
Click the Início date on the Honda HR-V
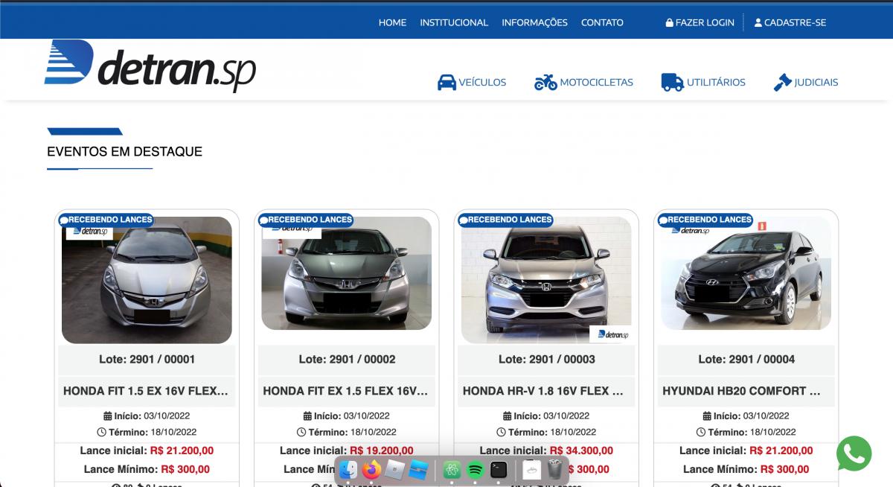click(566, 416)
